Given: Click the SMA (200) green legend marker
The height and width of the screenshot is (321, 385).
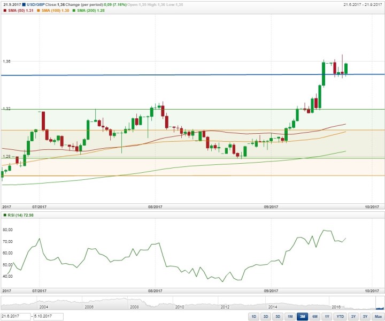Looking at the screenshot, I should pyautogui.click(x=76, y=10).
